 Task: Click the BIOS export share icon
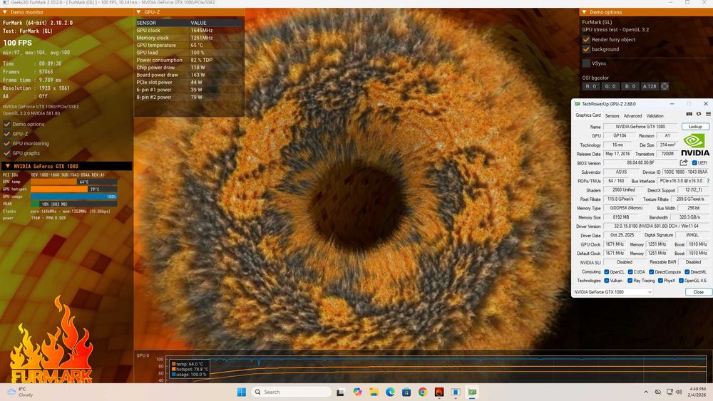pyautogui.click(x=684, y=163)
